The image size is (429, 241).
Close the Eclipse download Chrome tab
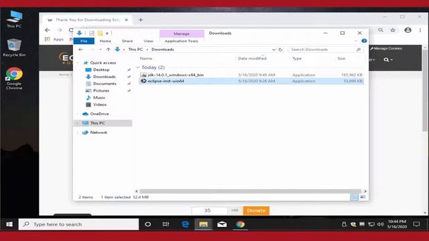127,19
